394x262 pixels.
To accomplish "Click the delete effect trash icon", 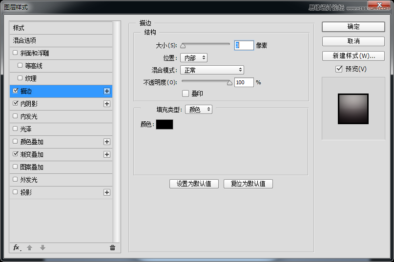I will (112, 248).
